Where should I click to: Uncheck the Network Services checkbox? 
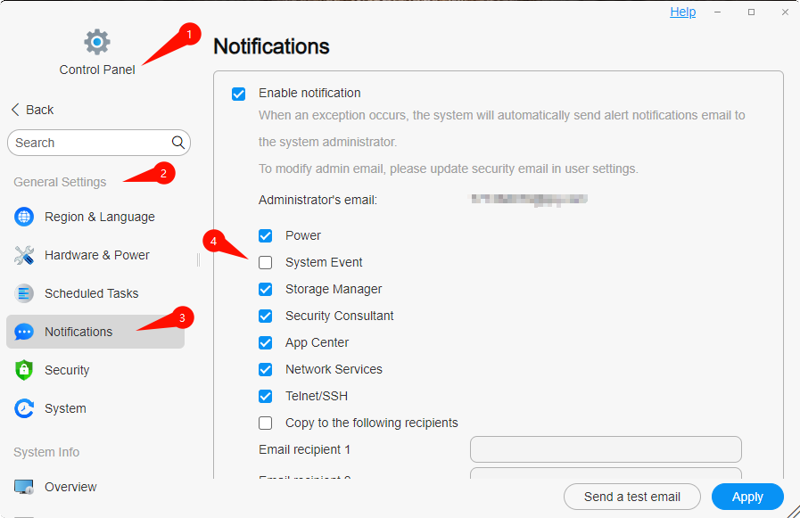265,369
